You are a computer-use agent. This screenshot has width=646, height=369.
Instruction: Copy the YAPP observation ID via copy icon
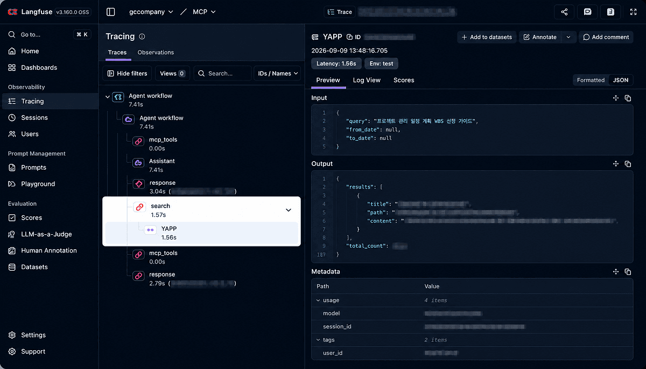click(350, 37)
